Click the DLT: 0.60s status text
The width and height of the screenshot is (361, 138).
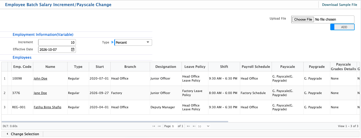[x=10, y=126]
